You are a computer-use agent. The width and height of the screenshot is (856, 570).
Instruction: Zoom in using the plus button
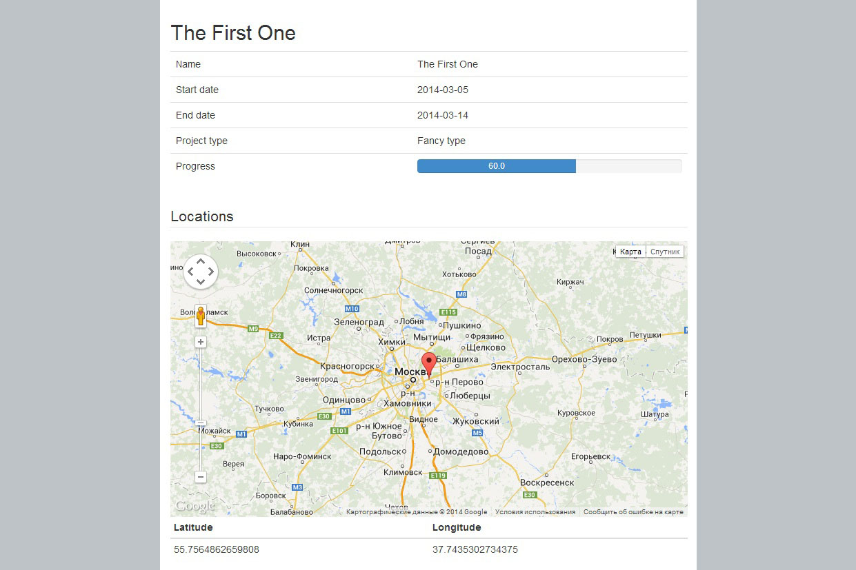(201, 342)
